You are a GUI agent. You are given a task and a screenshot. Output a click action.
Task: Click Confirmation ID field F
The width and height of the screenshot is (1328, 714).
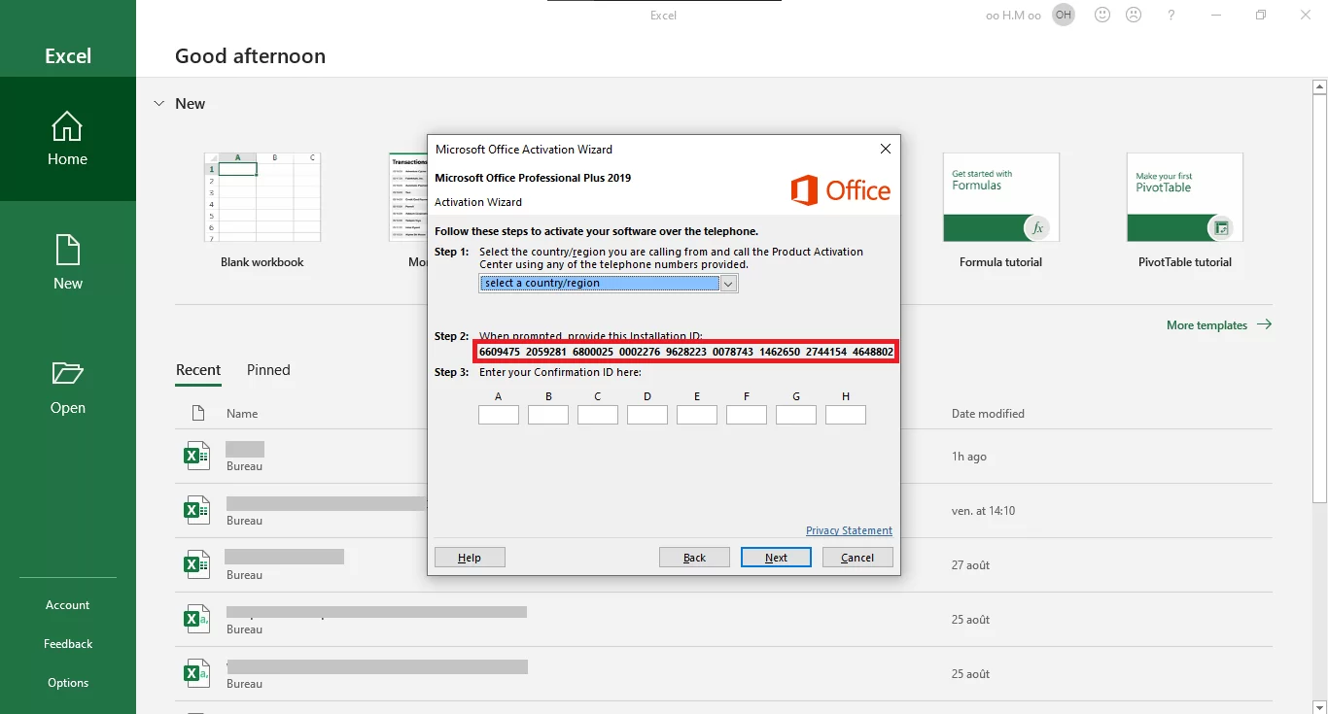(747, 415)
